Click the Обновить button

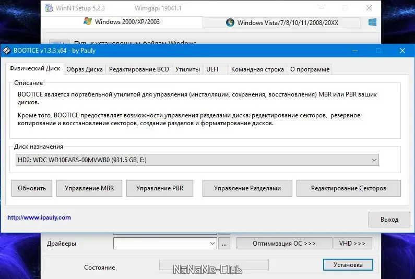pyautogui.click(x=32, y=188)
